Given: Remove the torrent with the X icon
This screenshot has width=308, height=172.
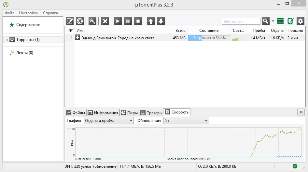Looking at the screenshot, I should click(105, 21).
